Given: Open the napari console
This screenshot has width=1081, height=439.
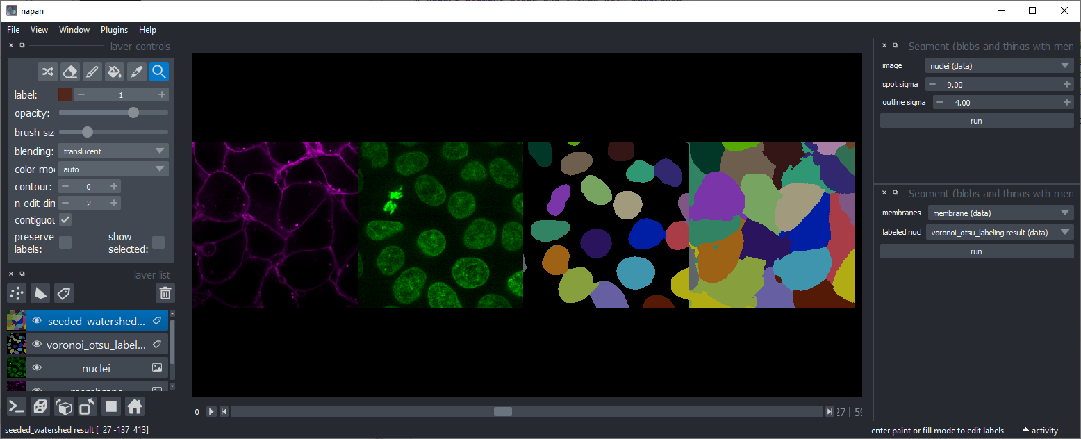Looking at the screenshot, I should [17, 406].
